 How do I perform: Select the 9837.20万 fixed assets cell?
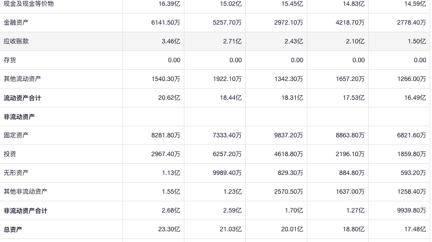(288, 135)
